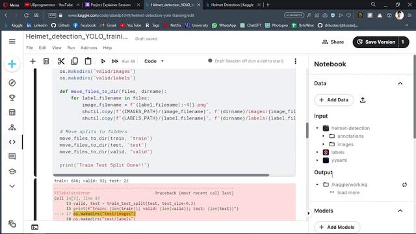This screenshot has height=234, width=416.
Task: Open browser Menu button
Action: point(11,5)
